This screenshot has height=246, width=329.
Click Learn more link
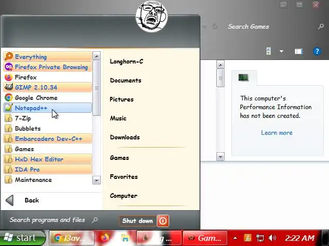tap(277, 133)
